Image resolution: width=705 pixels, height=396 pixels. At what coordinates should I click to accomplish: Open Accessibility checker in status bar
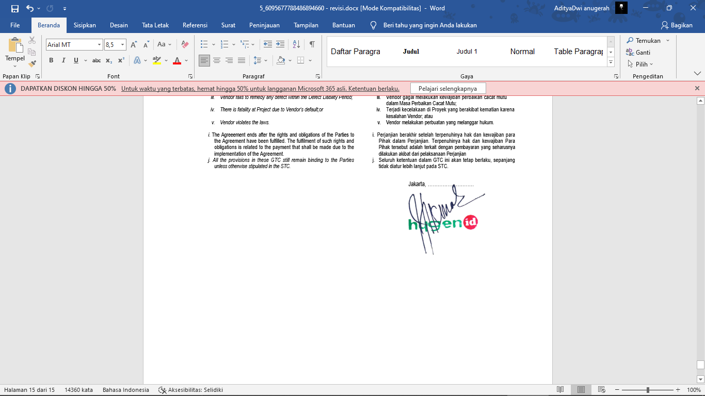tap(190, 390)
